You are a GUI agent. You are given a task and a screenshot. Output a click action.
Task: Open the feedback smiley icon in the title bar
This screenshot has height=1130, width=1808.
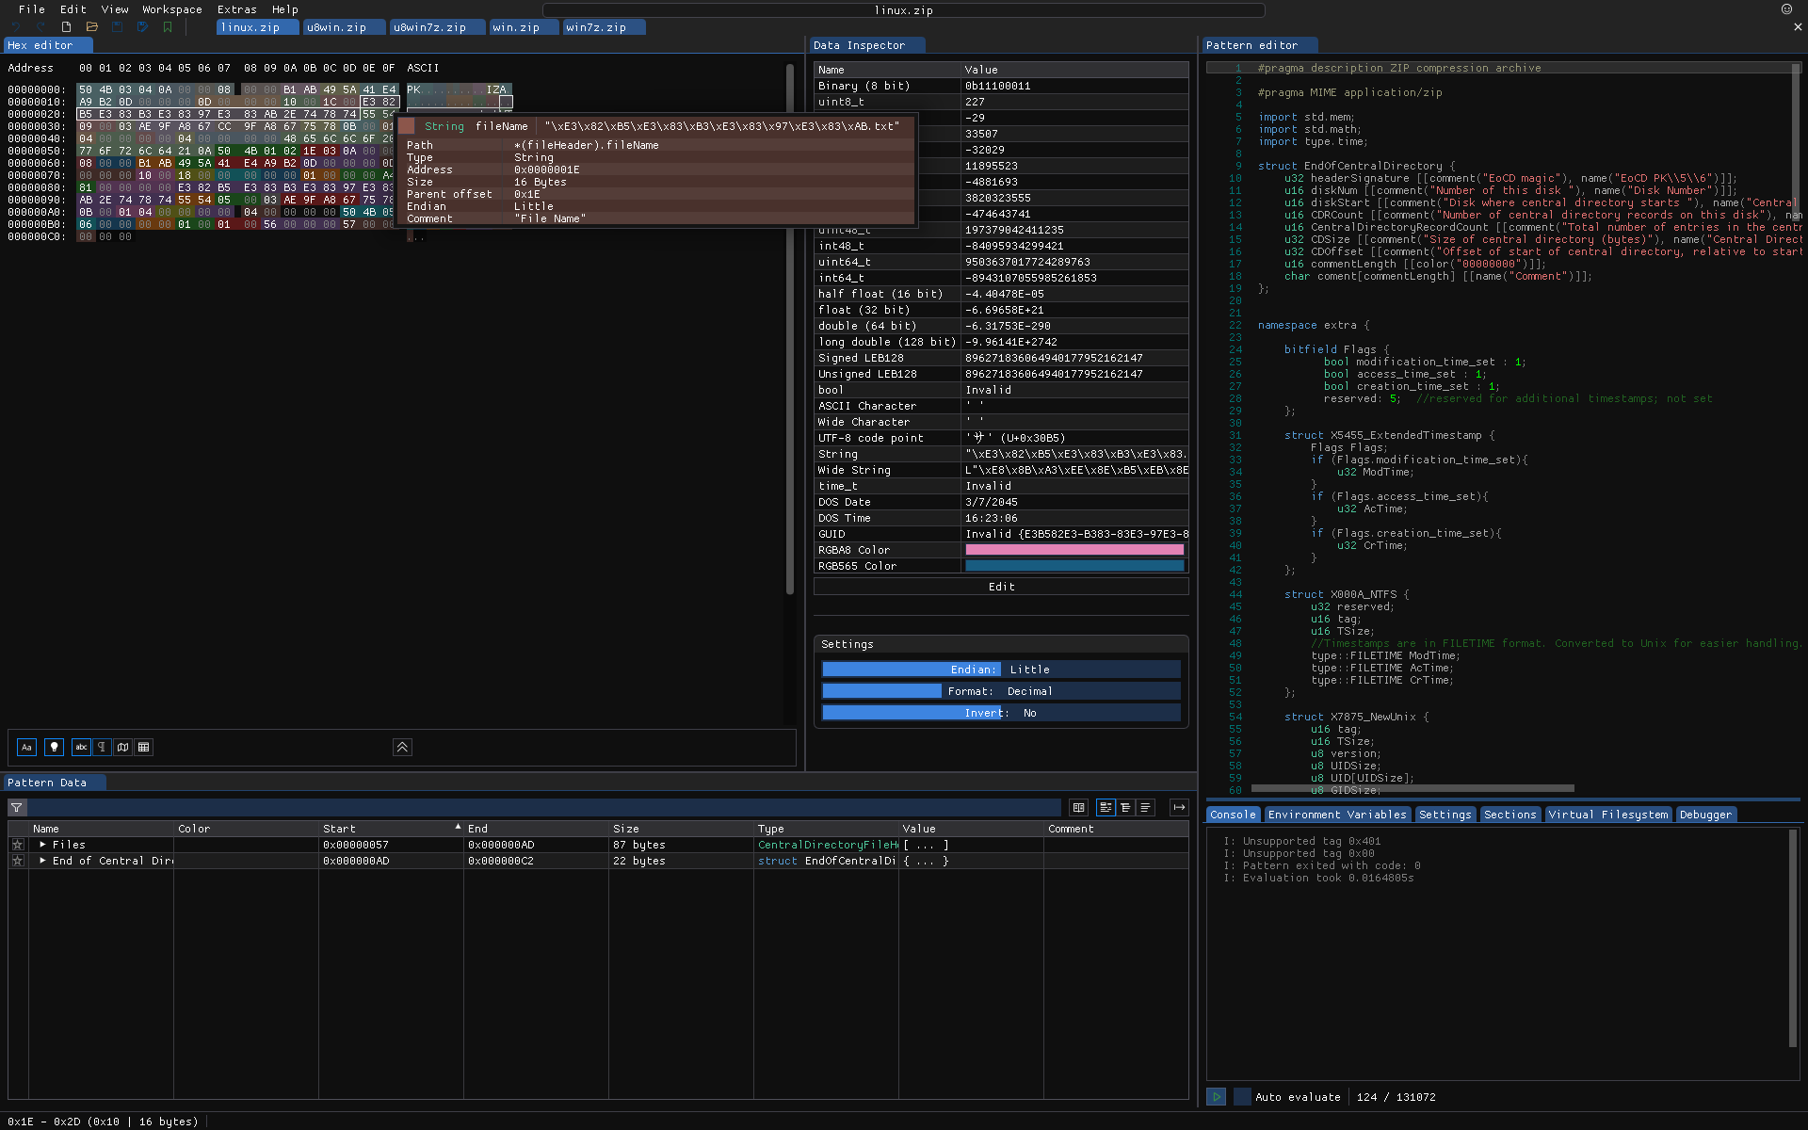point(1786,9)
